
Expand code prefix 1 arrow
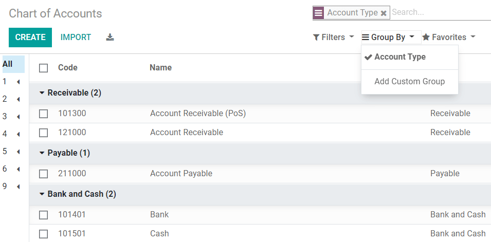(18, 82)
